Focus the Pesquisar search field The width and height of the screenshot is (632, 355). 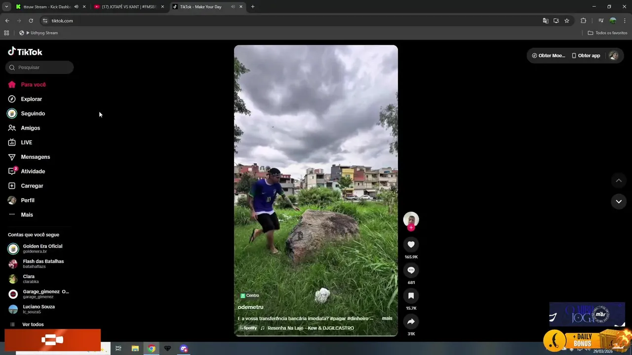click(39, 68)
